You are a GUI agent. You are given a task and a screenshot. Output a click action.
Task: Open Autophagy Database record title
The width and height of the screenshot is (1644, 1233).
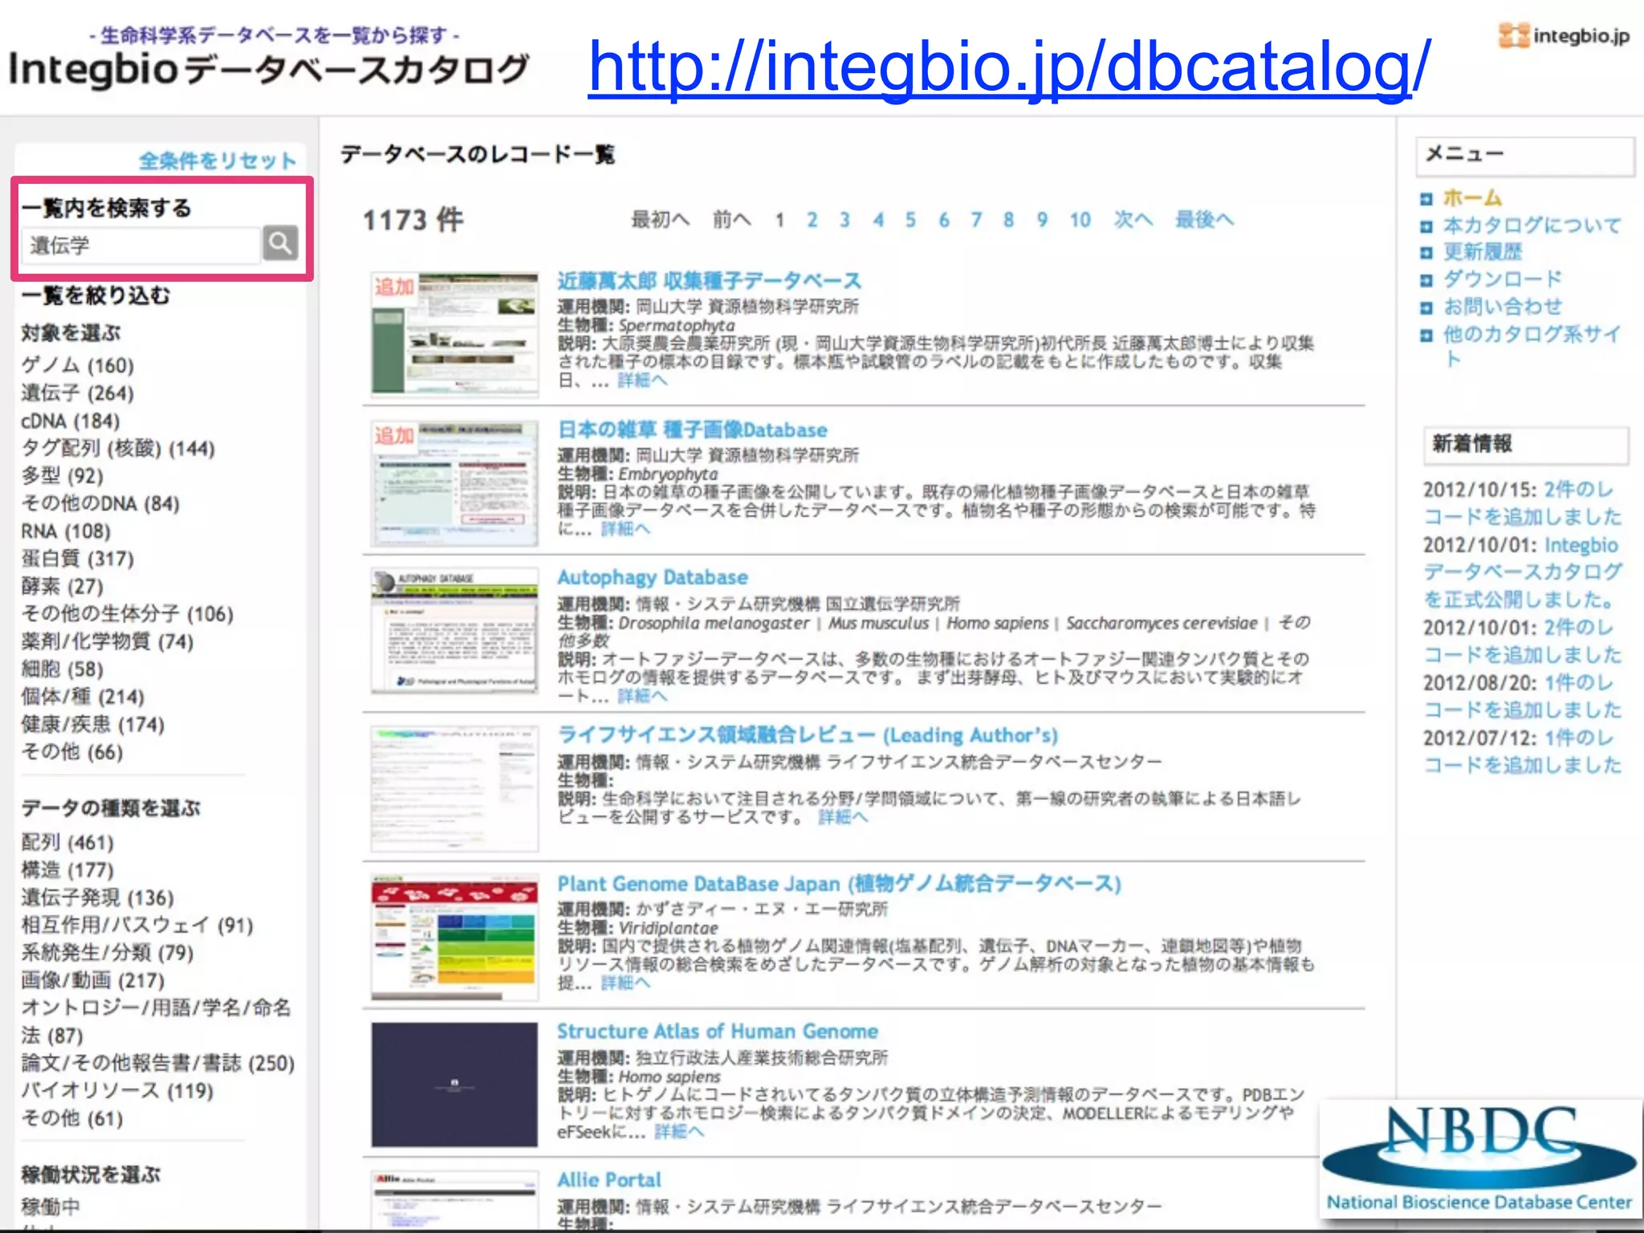click(x=653, y=577)
